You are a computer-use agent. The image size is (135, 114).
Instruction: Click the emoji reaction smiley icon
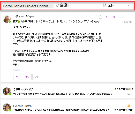coord(100,17)
